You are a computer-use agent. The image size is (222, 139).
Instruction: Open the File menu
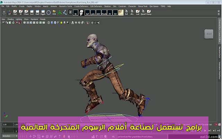tap(3, 6)
